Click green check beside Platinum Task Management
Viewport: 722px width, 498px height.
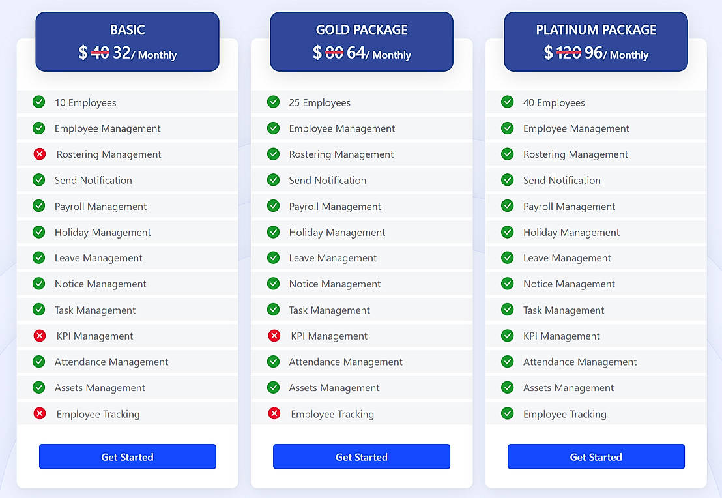508,310
